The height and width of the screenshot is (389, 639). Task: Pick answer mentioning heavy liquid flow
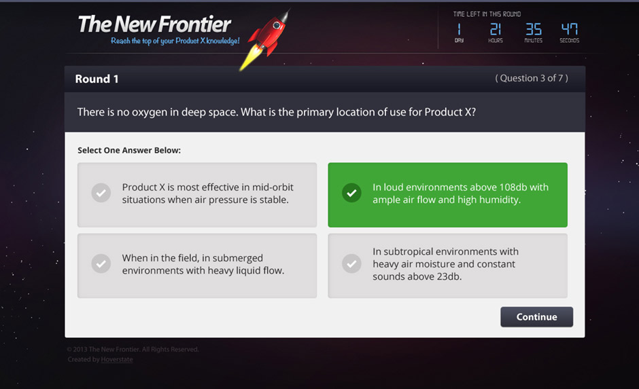point(197,265)
